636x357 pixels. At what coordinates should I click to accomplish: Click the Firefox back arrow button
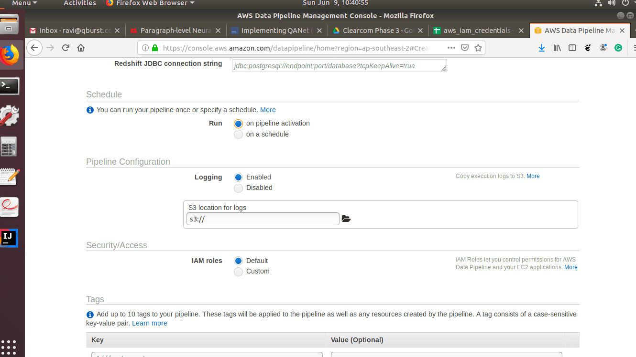click(34, 48)
